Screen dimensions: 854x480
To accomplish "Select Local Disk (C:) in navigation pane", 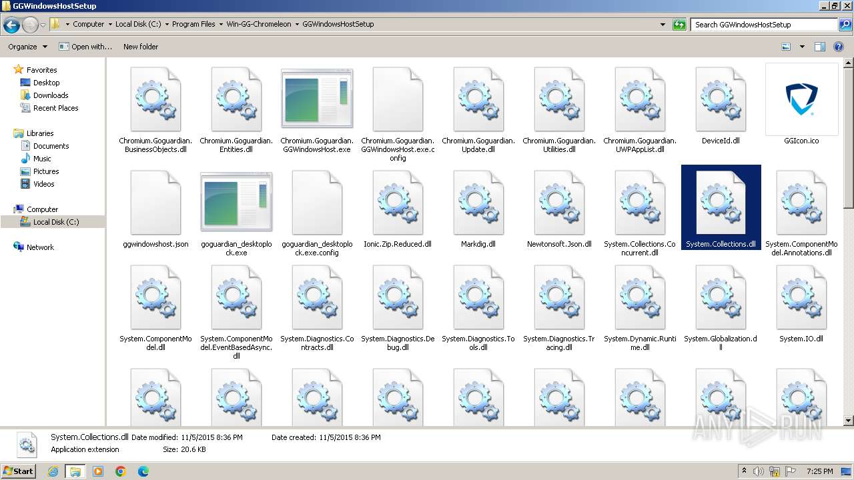I will click(x=55, y=222).
